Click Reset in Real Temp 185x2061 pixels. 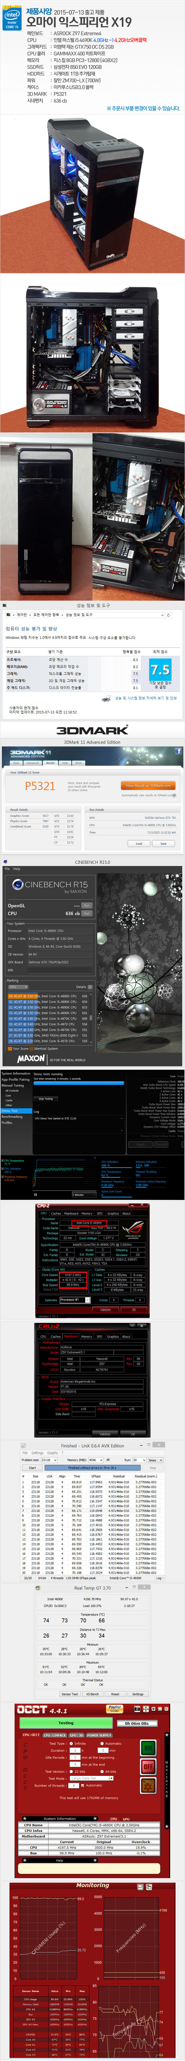click(115, 1694)
